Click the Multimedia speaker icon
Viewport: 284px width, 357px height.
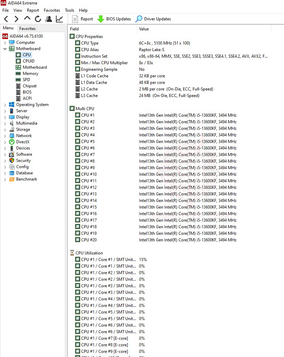click(12, 123)
